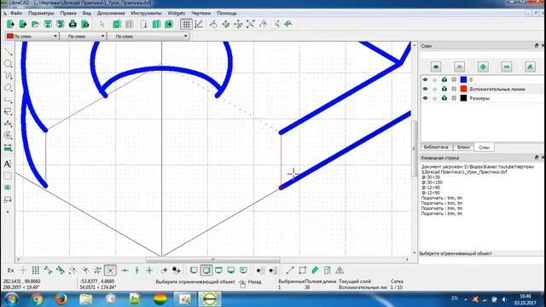Select the Line tool in left toolbar
This screenshot has height=307, width=546.
pos(8,52)
